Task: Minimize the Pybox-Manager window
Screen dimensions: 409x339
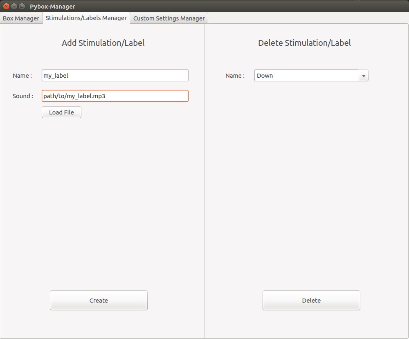Action: click(14, 6)
